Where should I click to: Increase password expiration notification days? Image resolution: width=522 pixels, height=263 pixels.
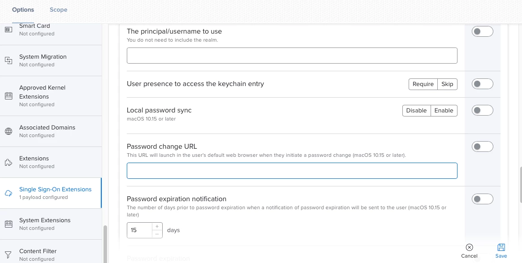[x=157, y=227]
